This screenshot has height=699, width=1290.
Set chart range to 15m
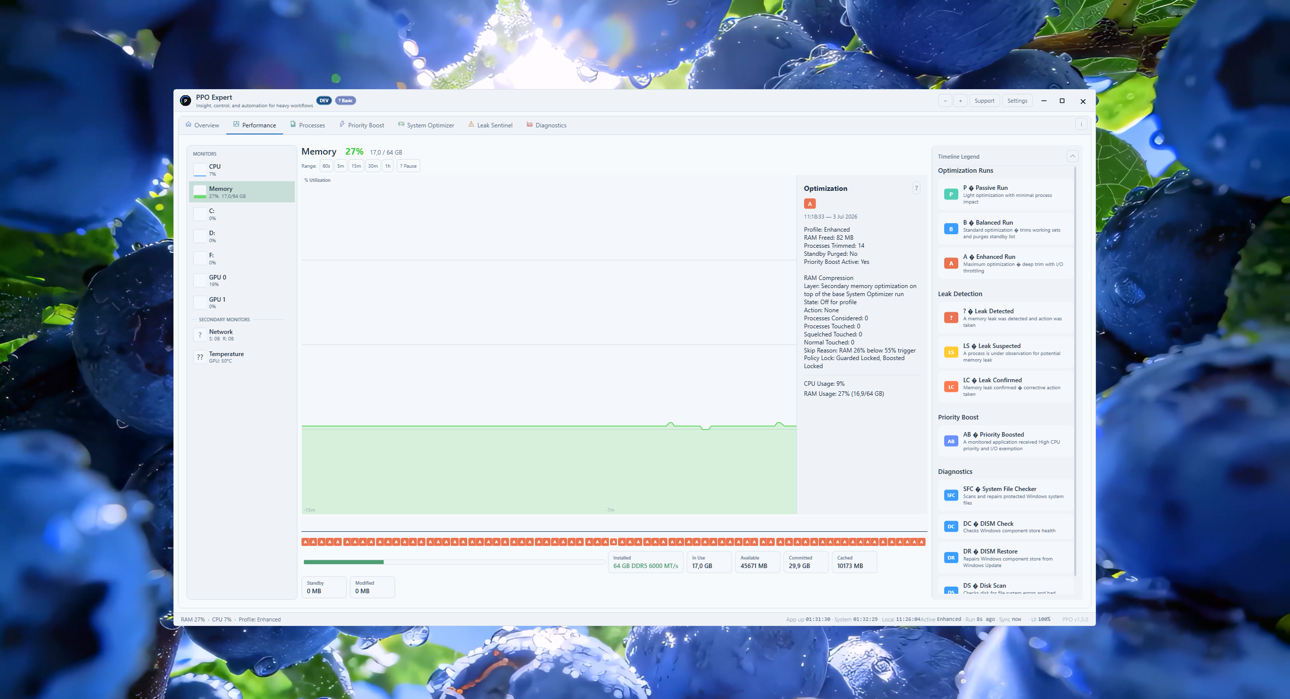tap(356, 166)
